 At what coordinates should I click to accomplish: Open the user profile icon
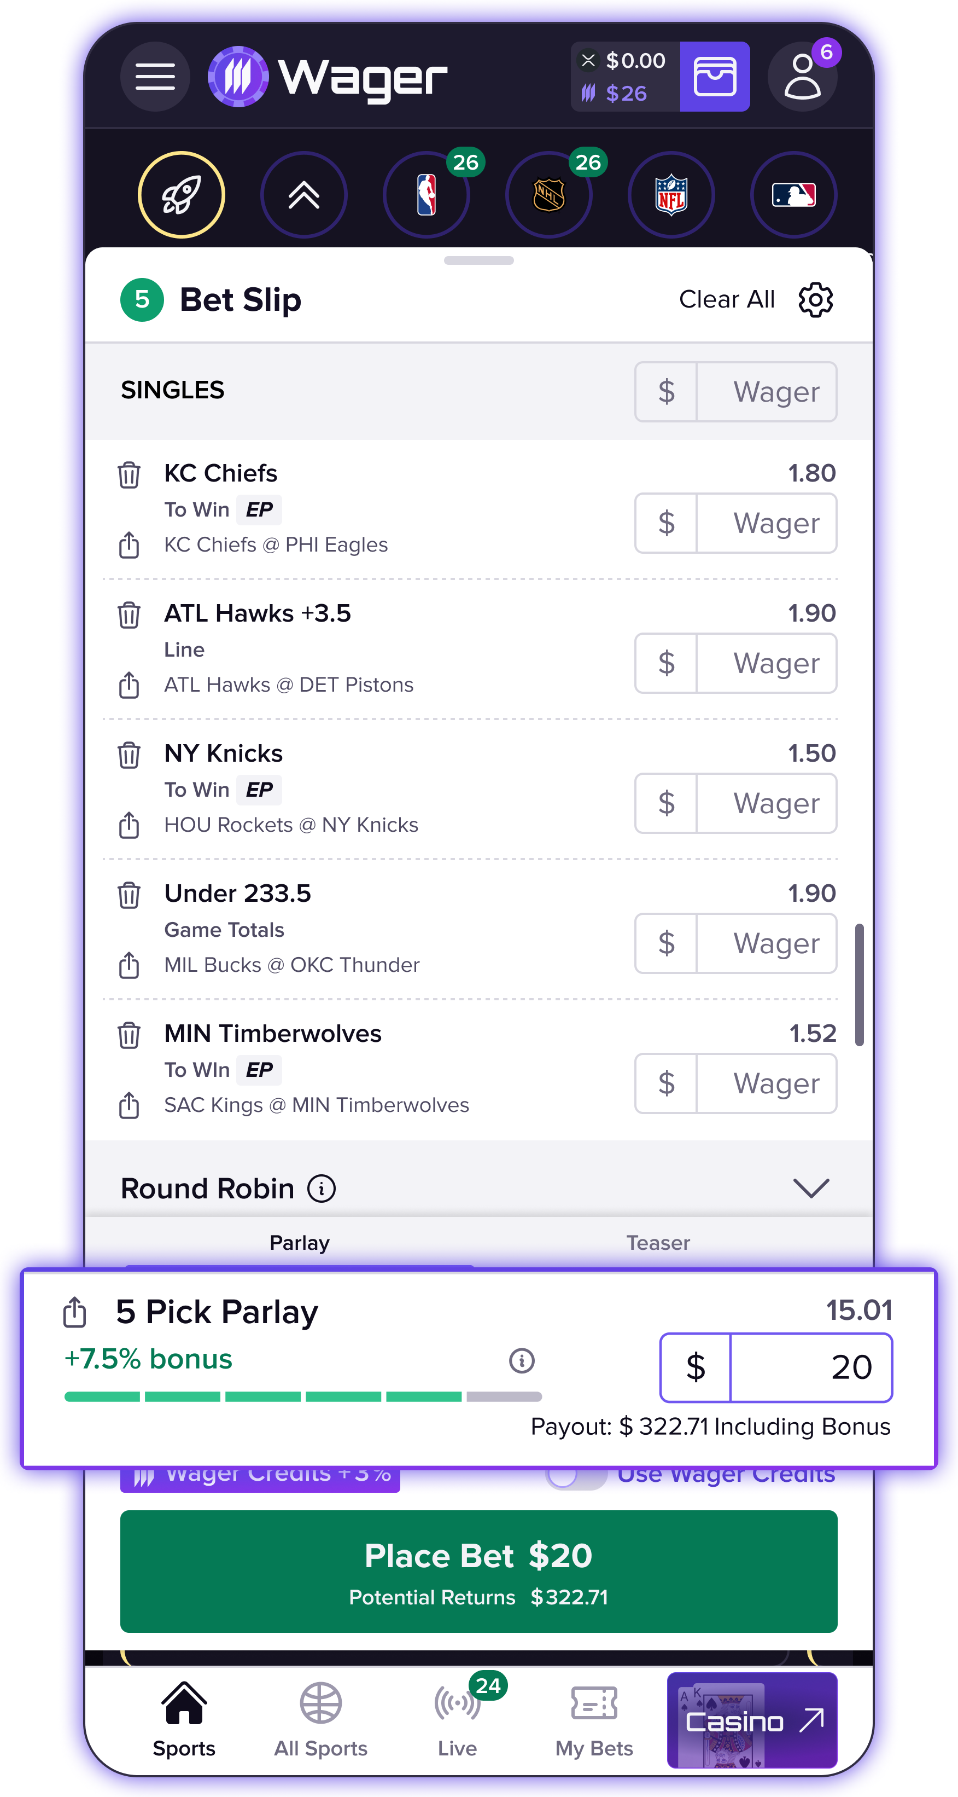click(x=802, y=77)
